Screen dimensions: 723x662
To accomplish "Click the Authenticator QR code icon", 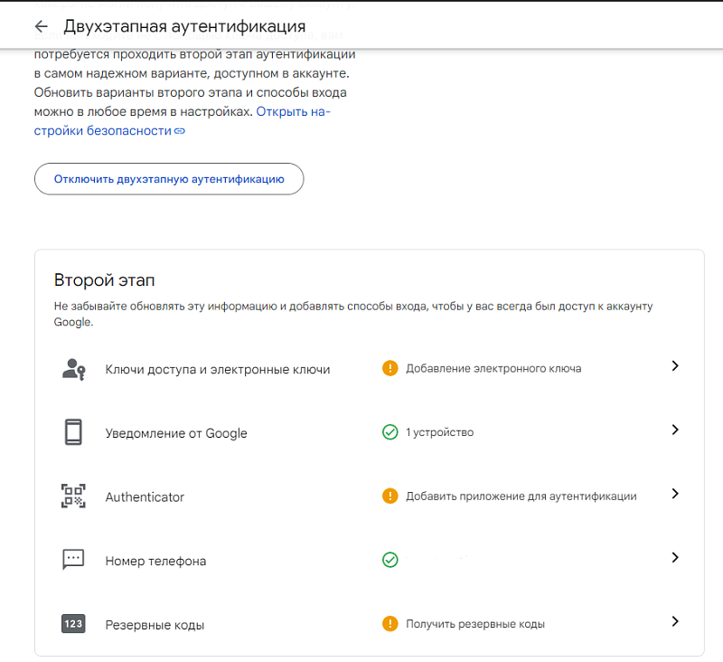I will (73, 496).
